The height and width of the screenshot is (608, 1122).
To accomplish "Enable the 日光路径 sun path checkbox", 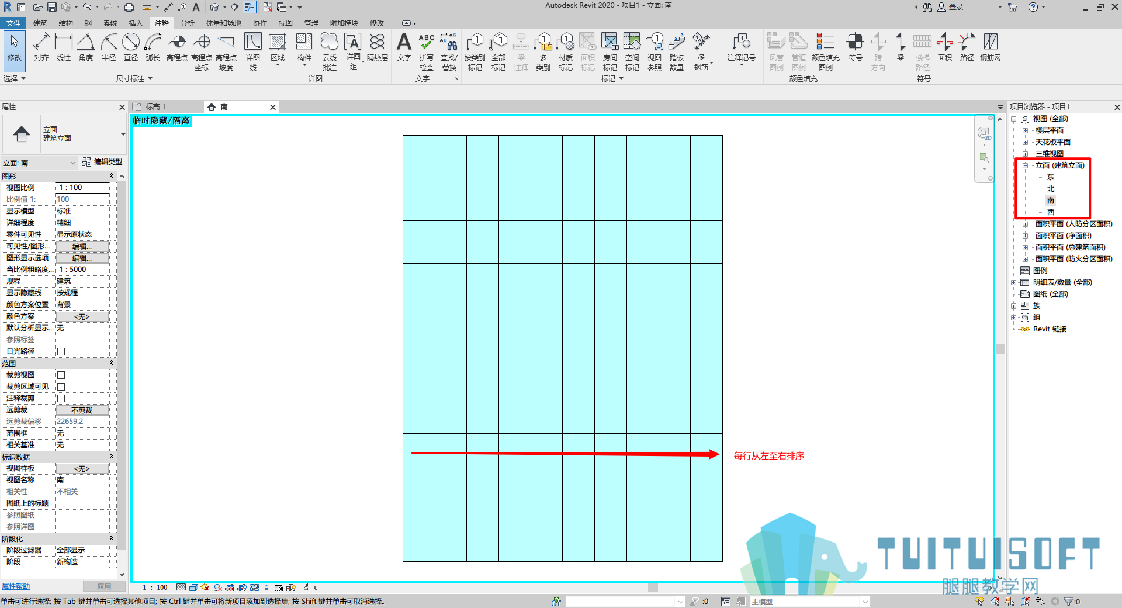I will [61, 351].
